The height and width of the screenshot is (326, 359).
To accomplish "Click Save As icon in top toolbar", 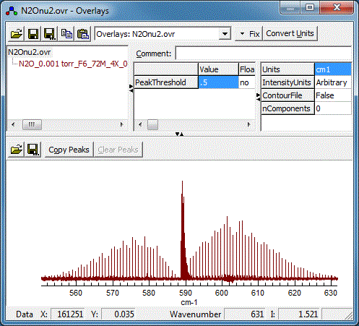I will coord(50,34).
